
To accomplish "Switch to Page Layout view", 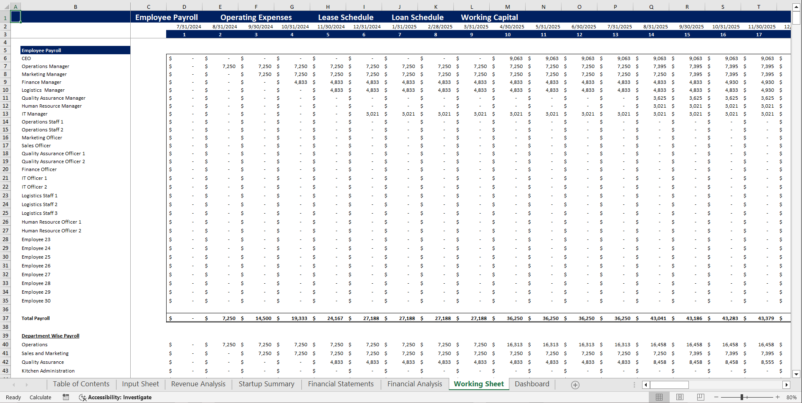I will point(679,397).
